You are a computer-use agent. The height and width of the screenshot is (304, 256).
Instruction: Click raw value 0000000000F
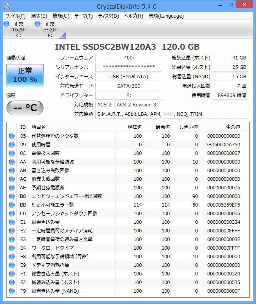[x=224, y=291]
